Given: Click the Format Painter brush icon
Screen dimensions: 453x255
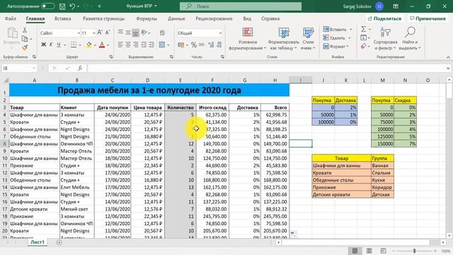Looking at the screenshot, I should [x=25, y=47].
